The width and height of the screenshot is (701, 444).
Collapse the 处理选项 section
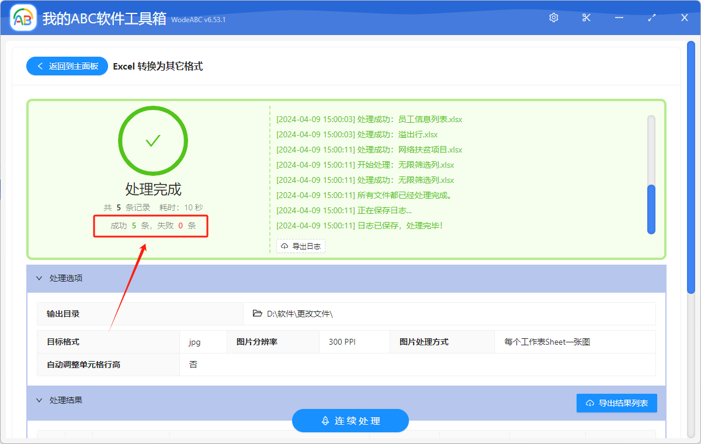tap(39, 278)
